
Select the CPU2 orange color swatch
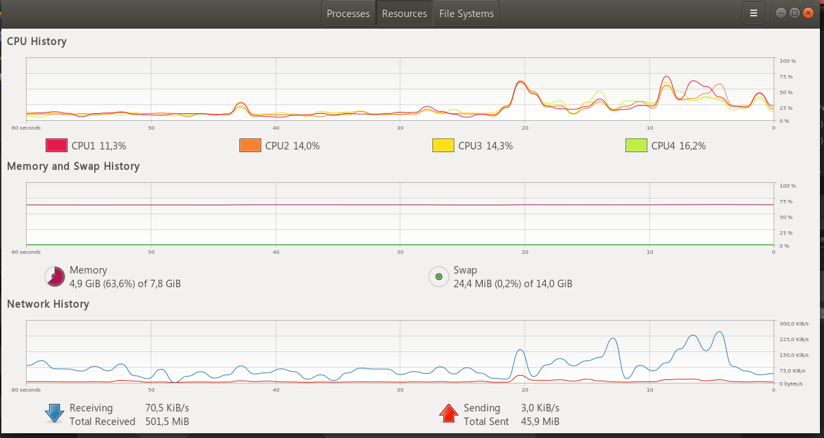tap(250, 145)
